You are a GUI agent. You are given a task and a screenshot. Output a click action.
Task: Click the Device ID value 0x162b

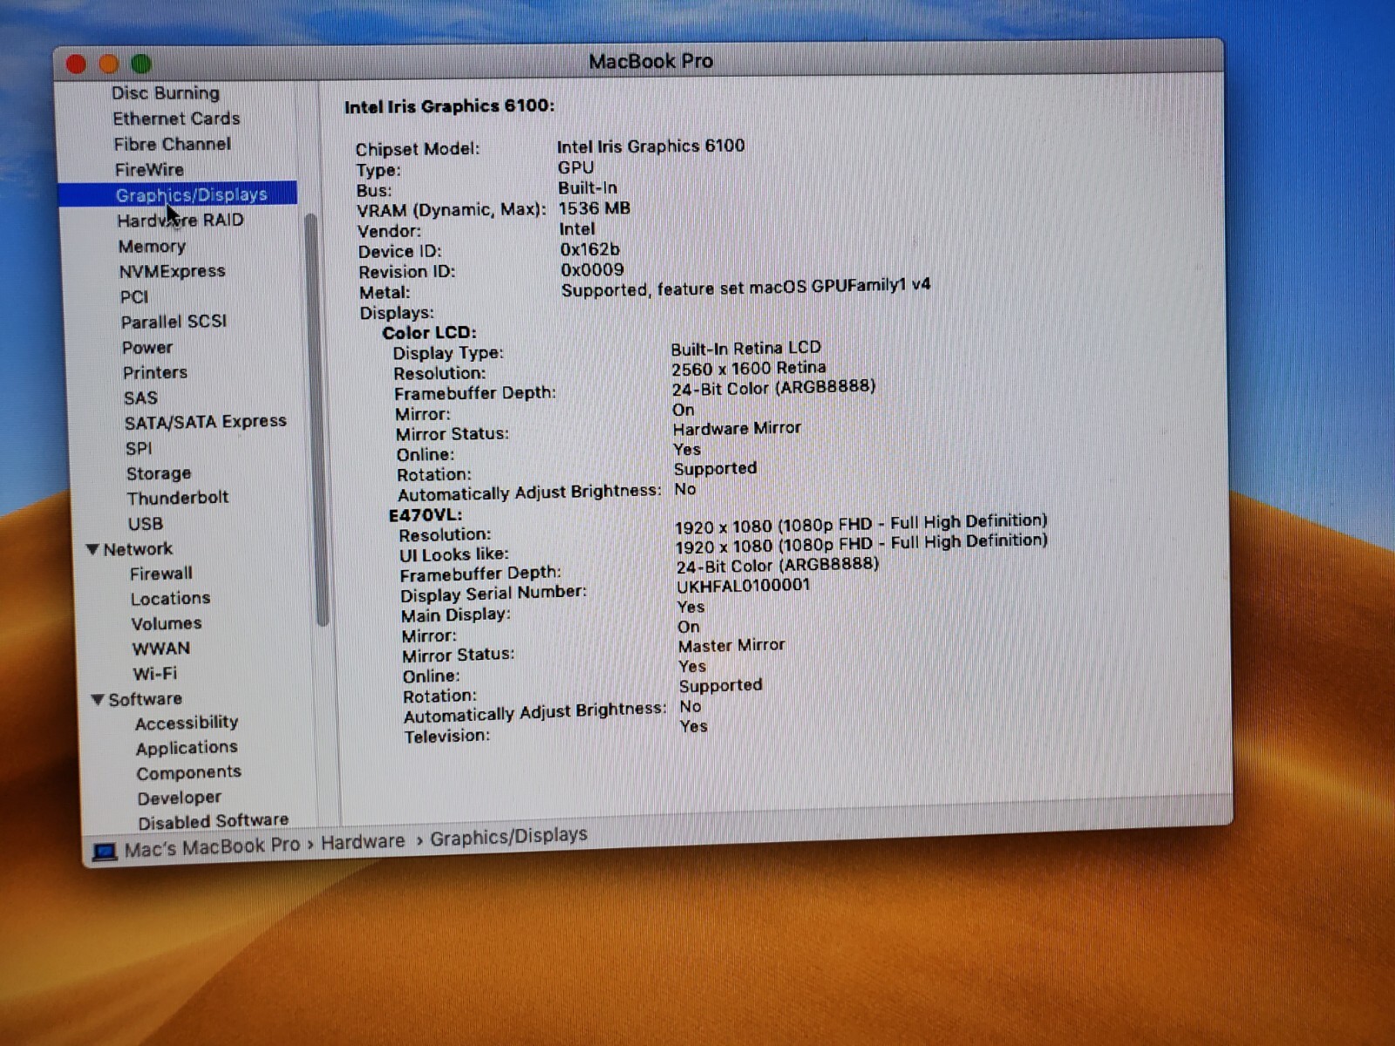(x=590, y=249)
